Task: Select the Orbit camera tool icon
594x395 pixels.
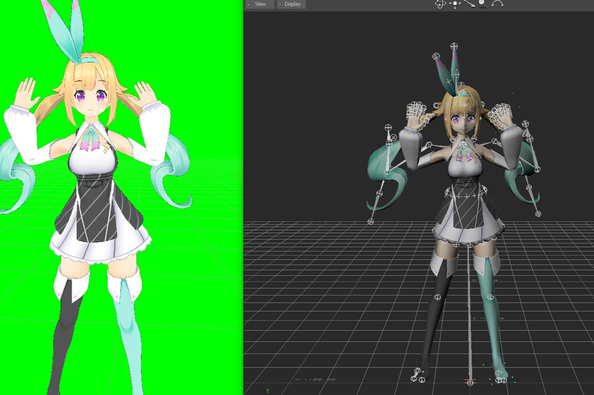Action: [x=440, y=4]
